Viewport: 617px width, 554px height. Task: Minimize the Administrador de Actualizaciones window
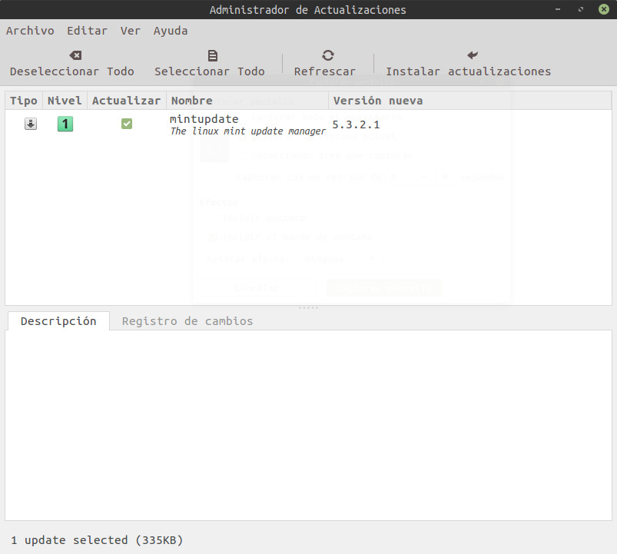click(558, 9)
